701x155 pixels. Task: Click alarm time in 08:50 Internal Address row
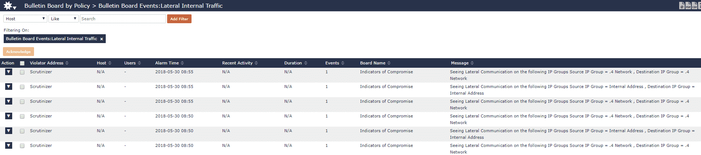click(174, 131)
